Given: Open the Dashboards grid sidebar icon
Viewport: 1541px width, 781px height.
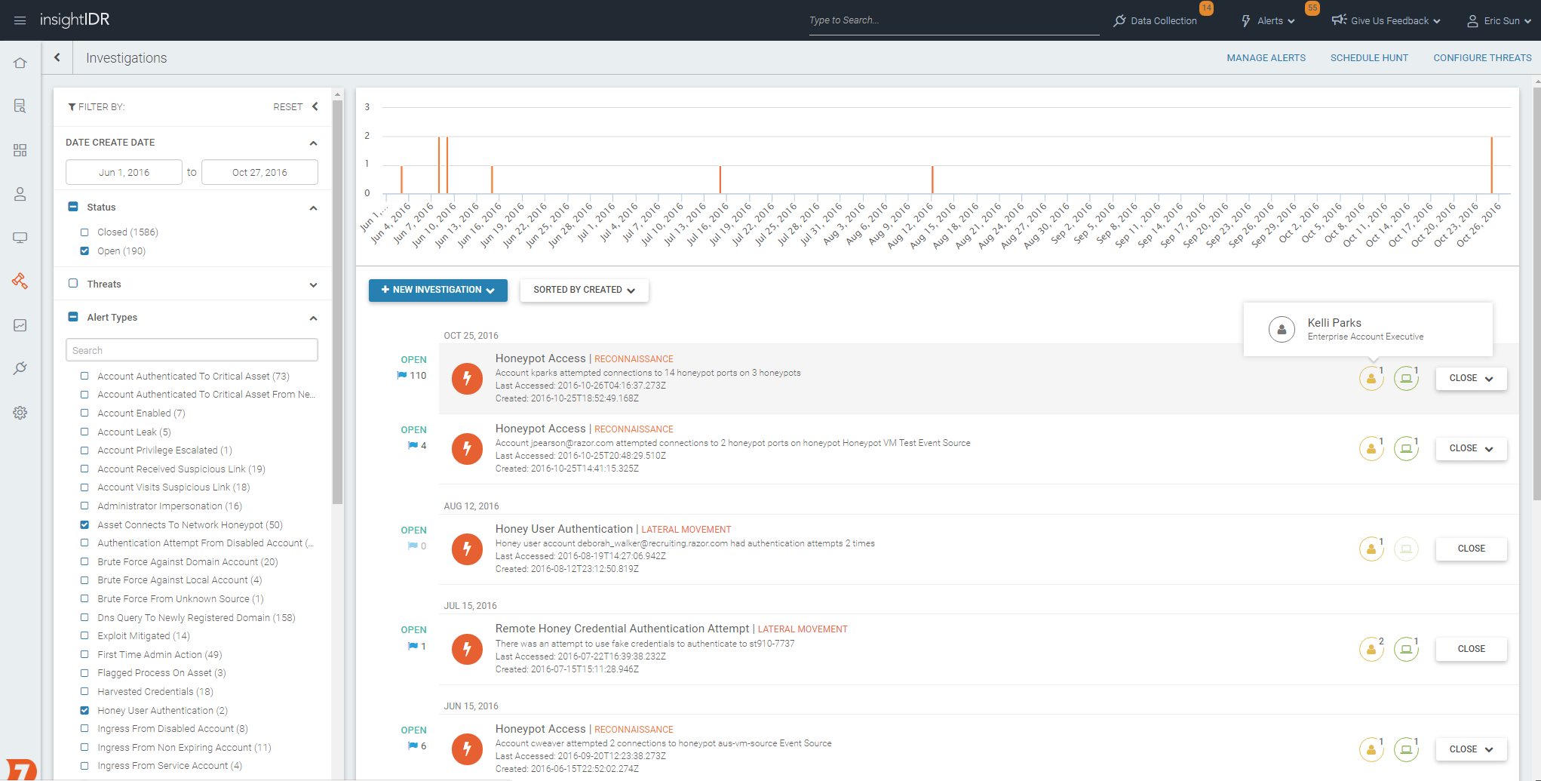Looking at the screenshot, I should point(20,150).
